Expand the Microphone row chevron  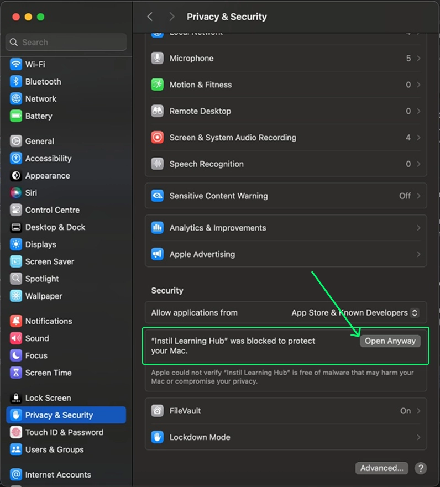418,59
